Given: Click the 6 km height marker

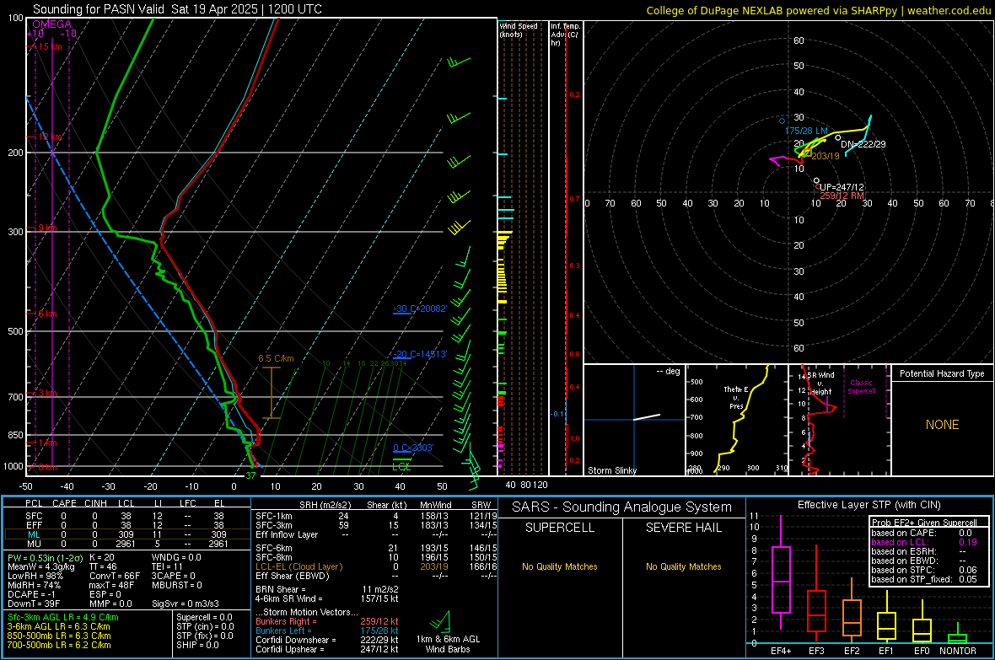Looking at the screenshot, I should point(47,314).
